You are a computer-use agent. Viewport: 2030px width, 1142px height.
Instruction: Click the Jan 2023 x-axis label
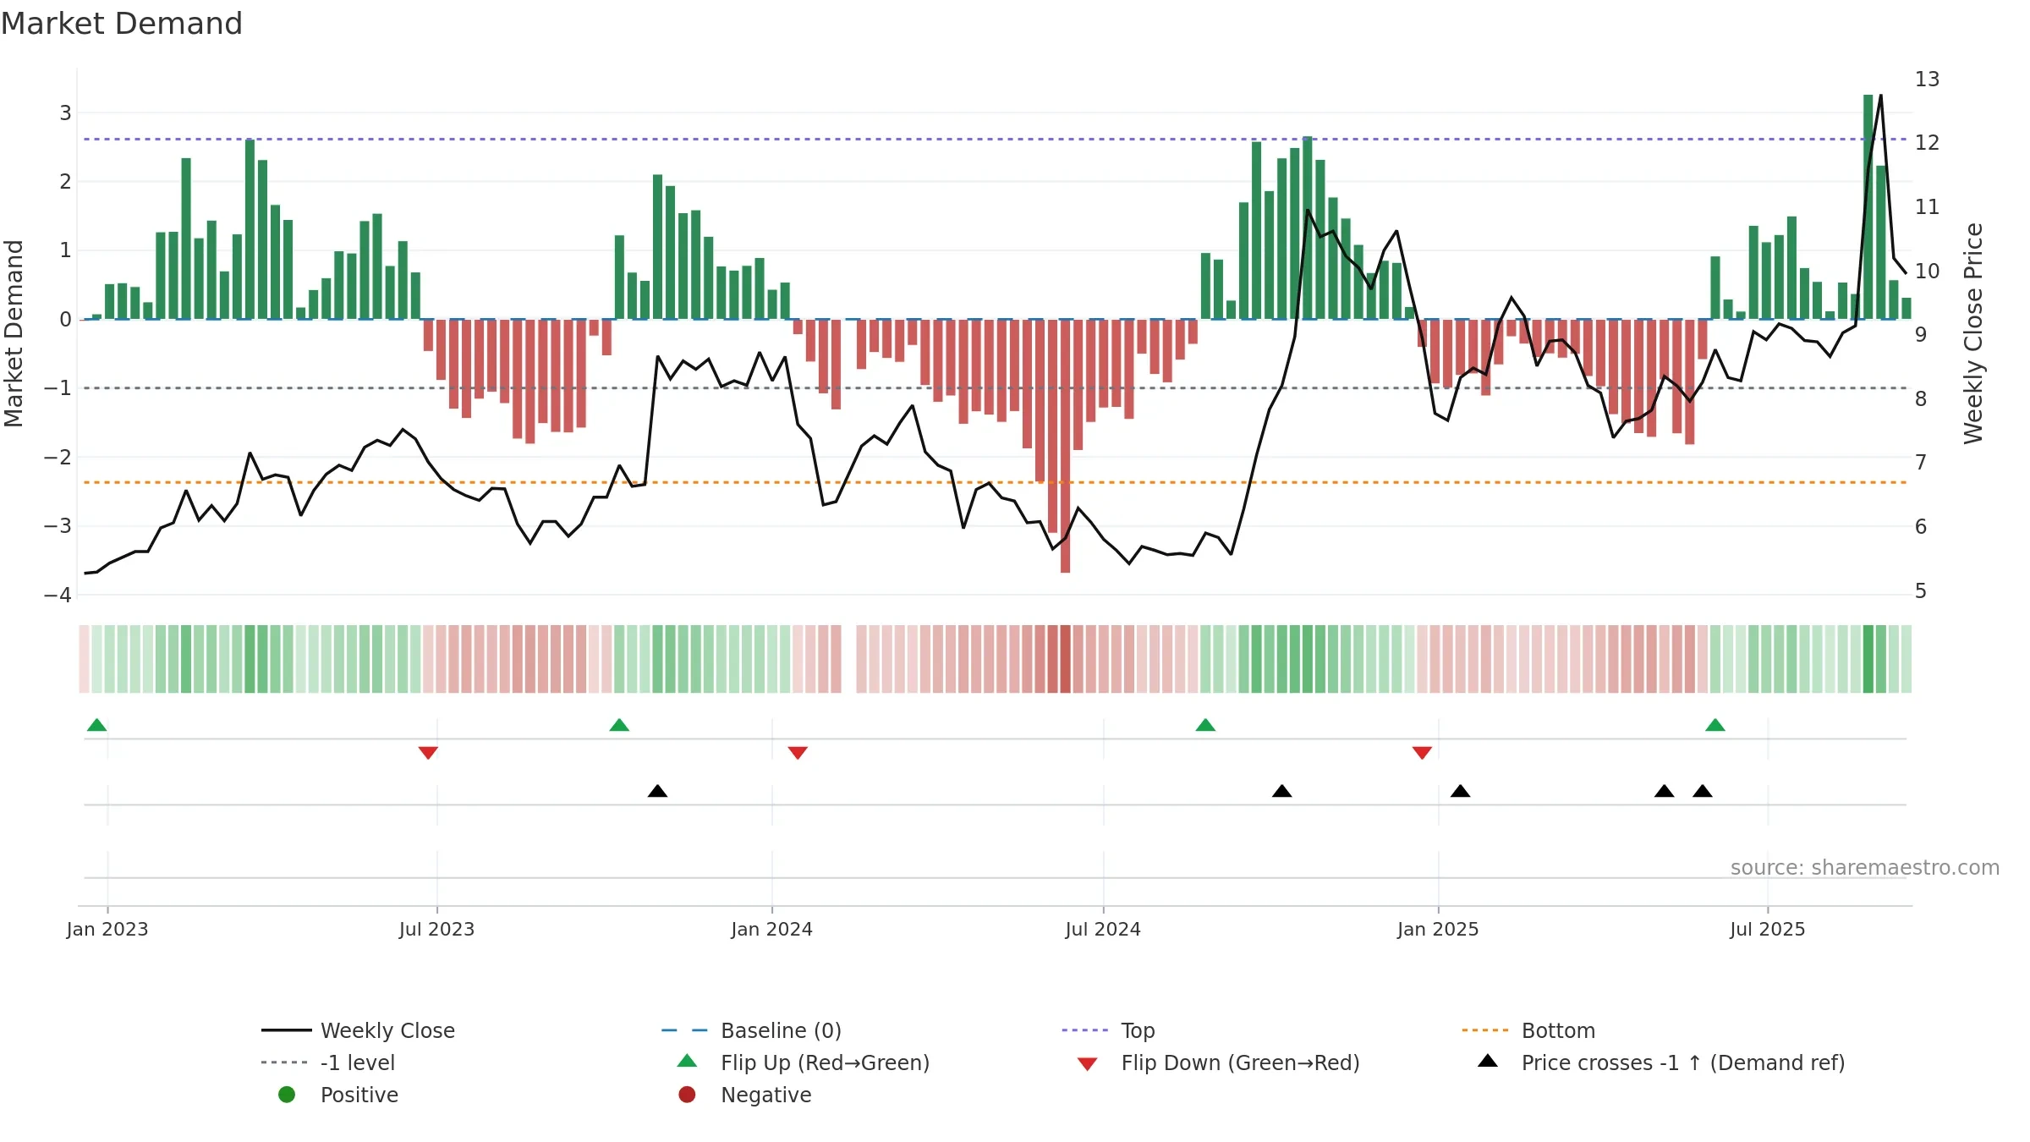[107, 930]
